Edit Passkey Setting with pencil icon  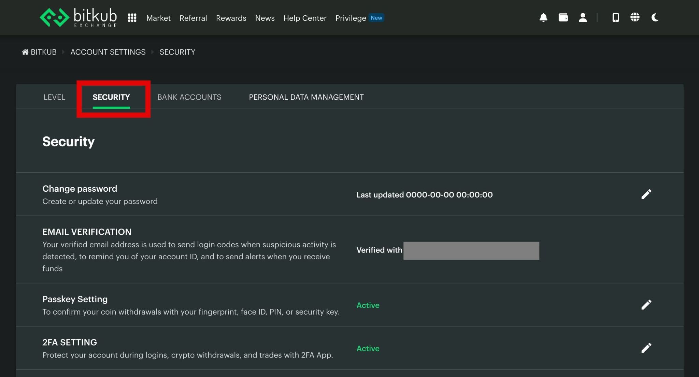(646, 305)
